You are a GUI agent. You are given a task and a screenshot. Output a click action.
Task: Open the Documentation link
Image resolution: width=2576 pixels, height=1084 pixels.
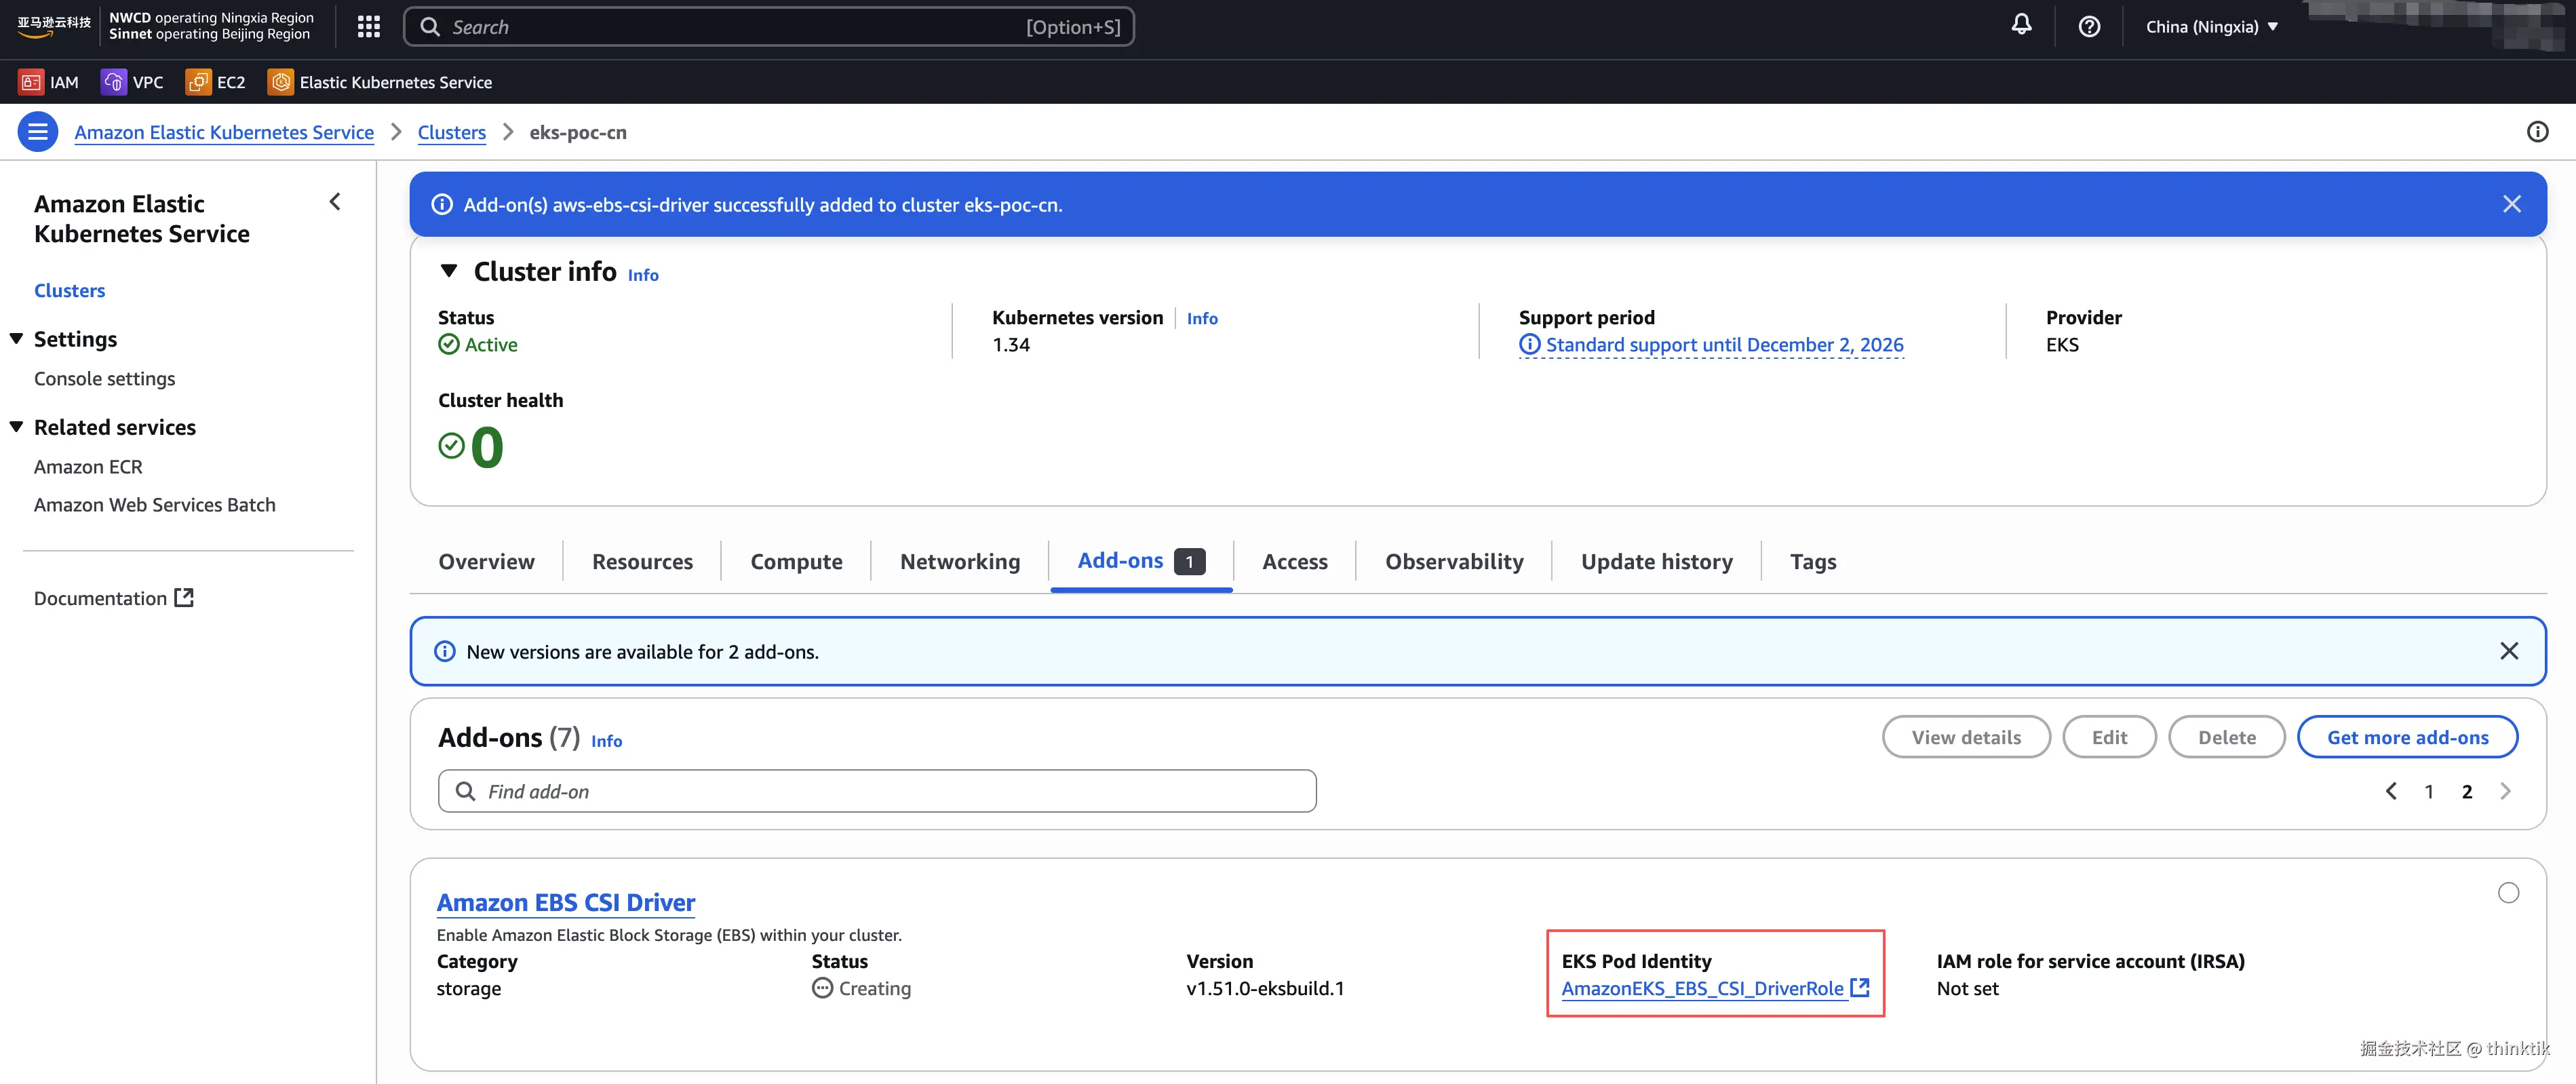101,598
